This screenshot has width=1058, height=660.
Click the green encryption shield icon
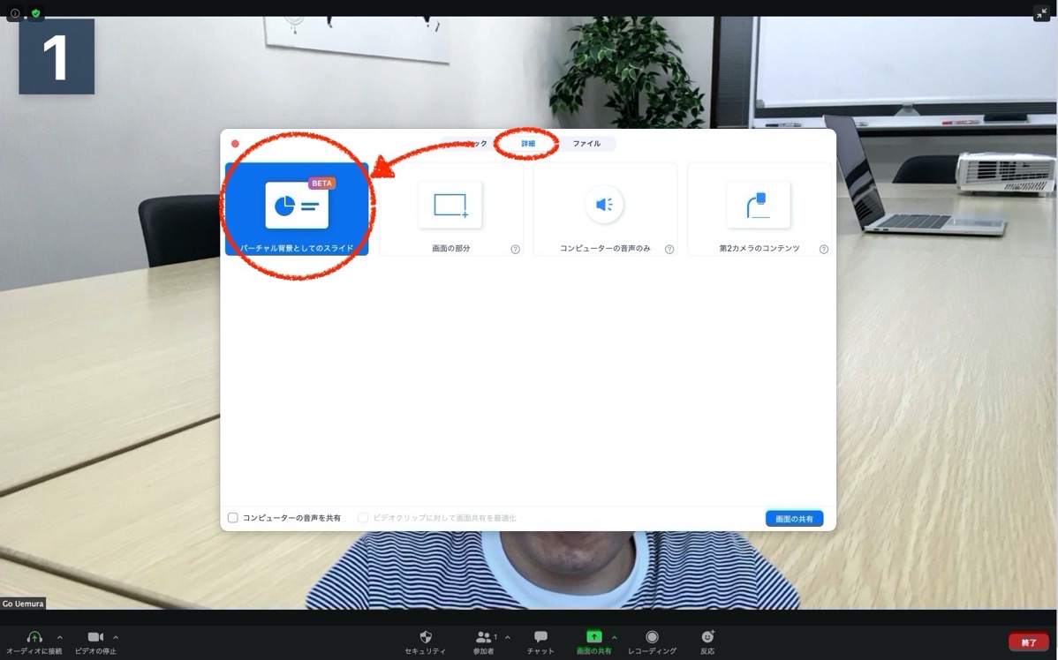point(35,13)
